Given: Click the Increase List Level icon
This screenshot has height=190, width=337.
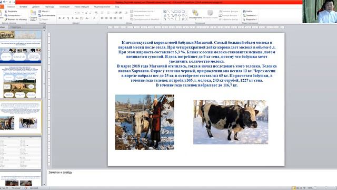Looking at the screenshot, I should (x=120, y=13).
